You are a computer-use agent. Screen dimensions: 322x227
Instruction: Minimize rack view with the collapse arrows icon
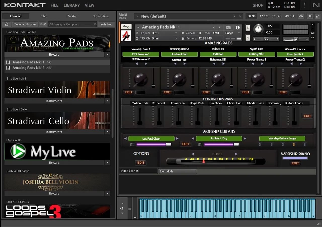tap(317, 16)
